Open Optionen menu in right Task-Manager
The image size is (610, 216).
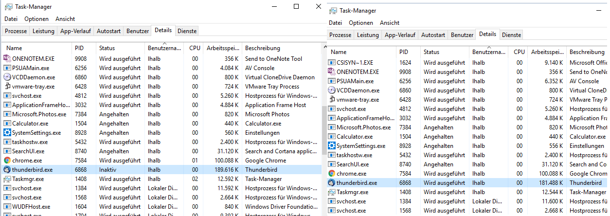[x=361, y=23]
